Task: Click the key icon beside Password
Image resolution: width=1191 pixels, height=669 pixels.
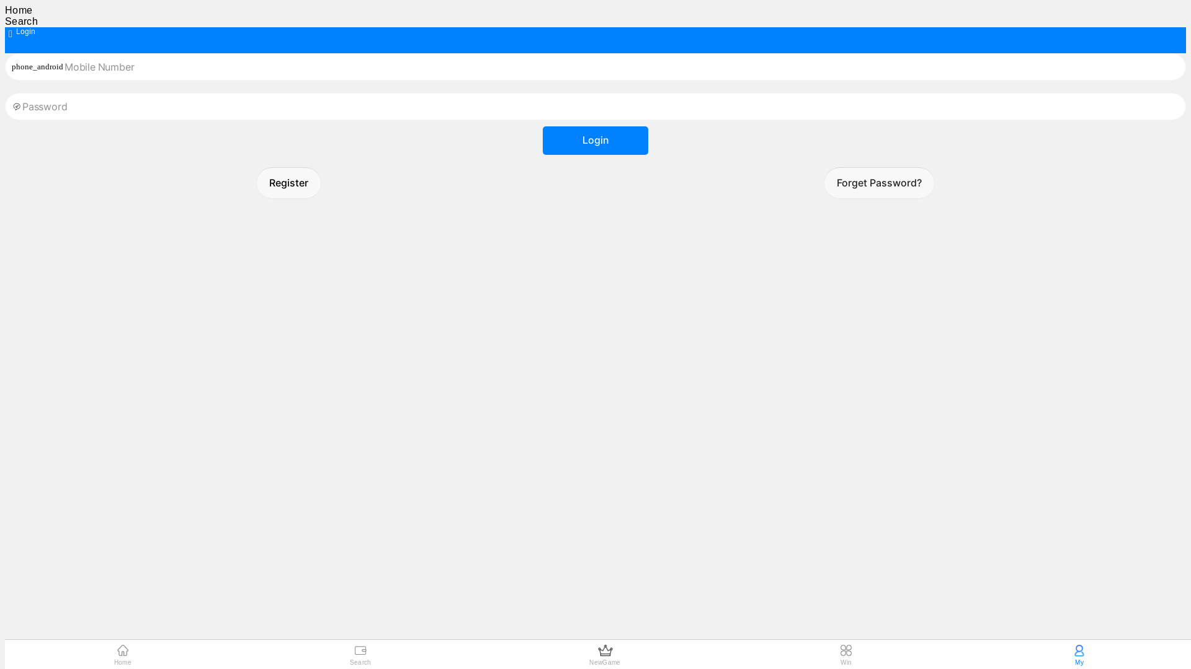Action: (x=17, y=107)
